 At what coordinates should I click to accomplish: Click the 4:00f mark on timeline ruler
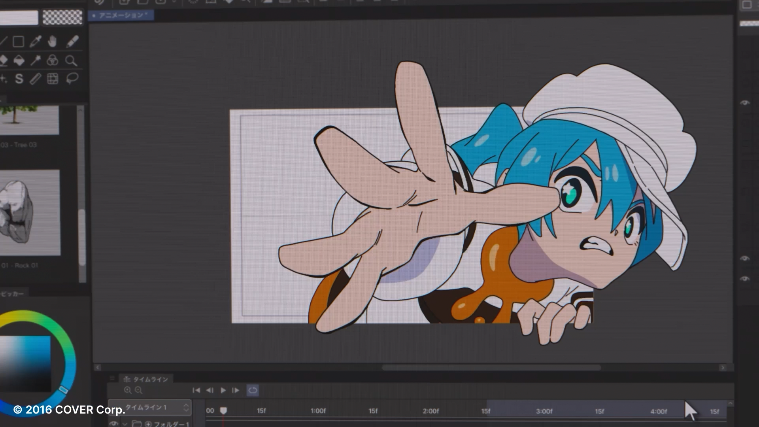point(659,411)
